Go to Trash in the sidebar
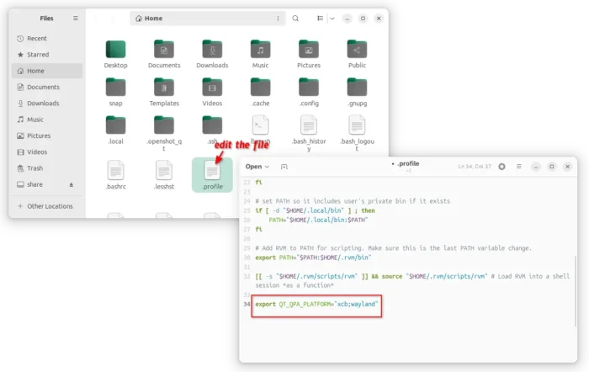The height and width of the screenshot is (372, 589). 34,168
